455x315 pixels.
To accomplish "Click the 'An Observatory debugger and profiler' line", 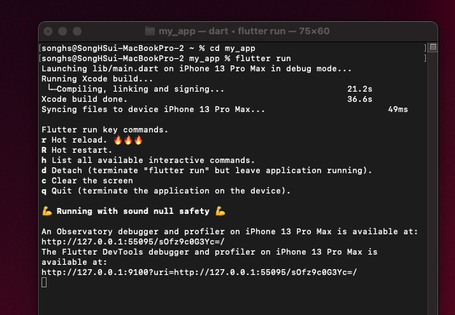I will tap(229, 231).
